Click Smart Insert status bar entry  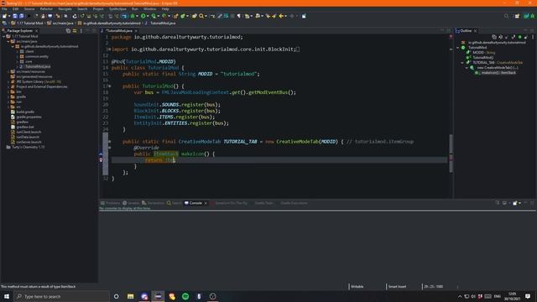coord(397,287)
